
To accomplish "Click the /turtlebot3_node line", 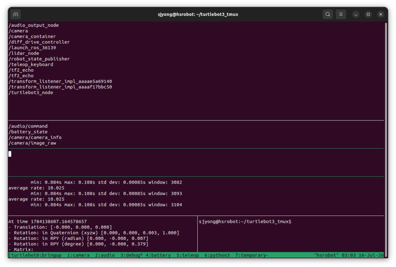I will click(x=31, y=92).
